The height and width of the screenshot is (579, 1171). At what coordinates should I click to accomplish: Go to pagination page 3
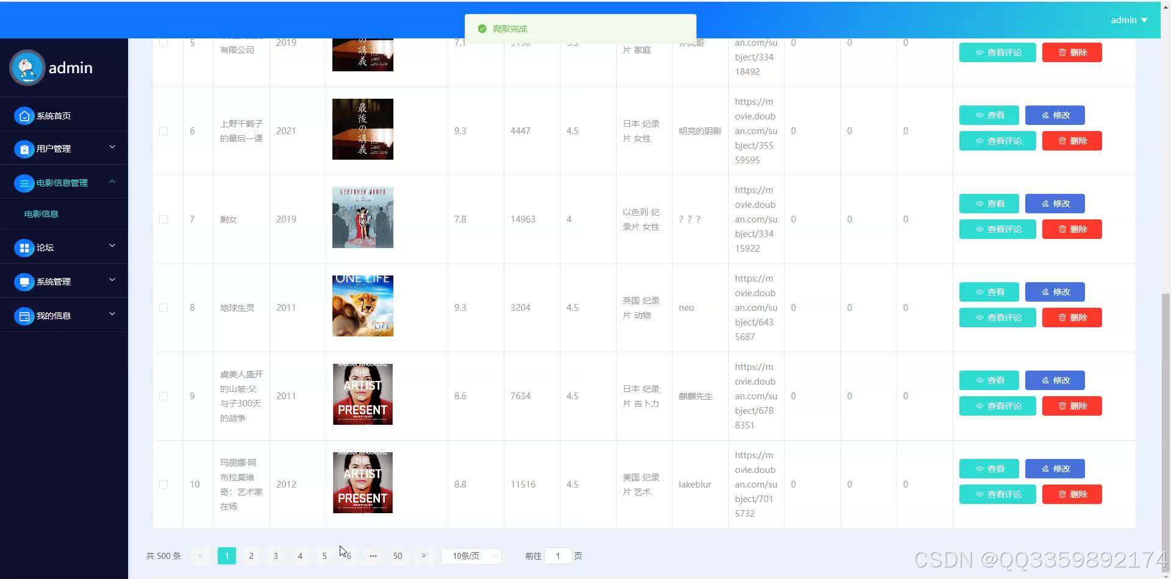[276, 556]
